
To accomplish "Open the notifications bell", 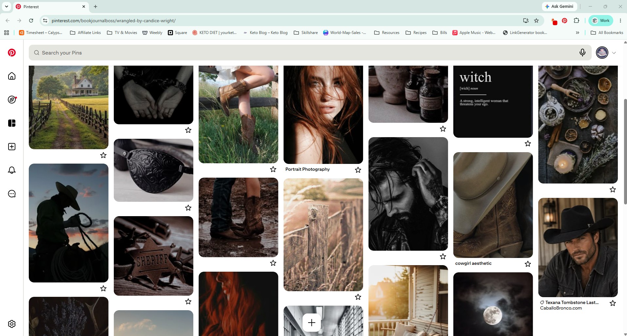I will [x=12, y=170].
